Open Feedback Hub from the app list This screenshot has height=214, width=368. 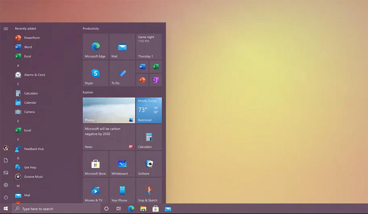click(34, 149)
